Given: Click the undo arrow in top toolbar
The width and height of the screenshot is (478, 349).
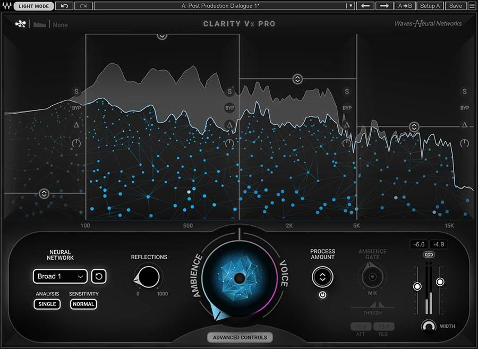Looking at the screenshot, I should [64, 6].
